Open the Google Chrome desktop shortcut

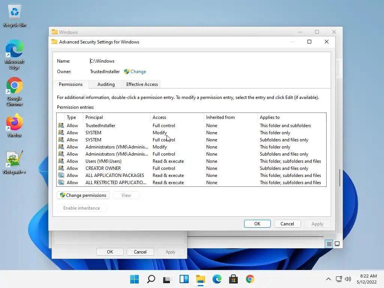click(x=15, y=91)
